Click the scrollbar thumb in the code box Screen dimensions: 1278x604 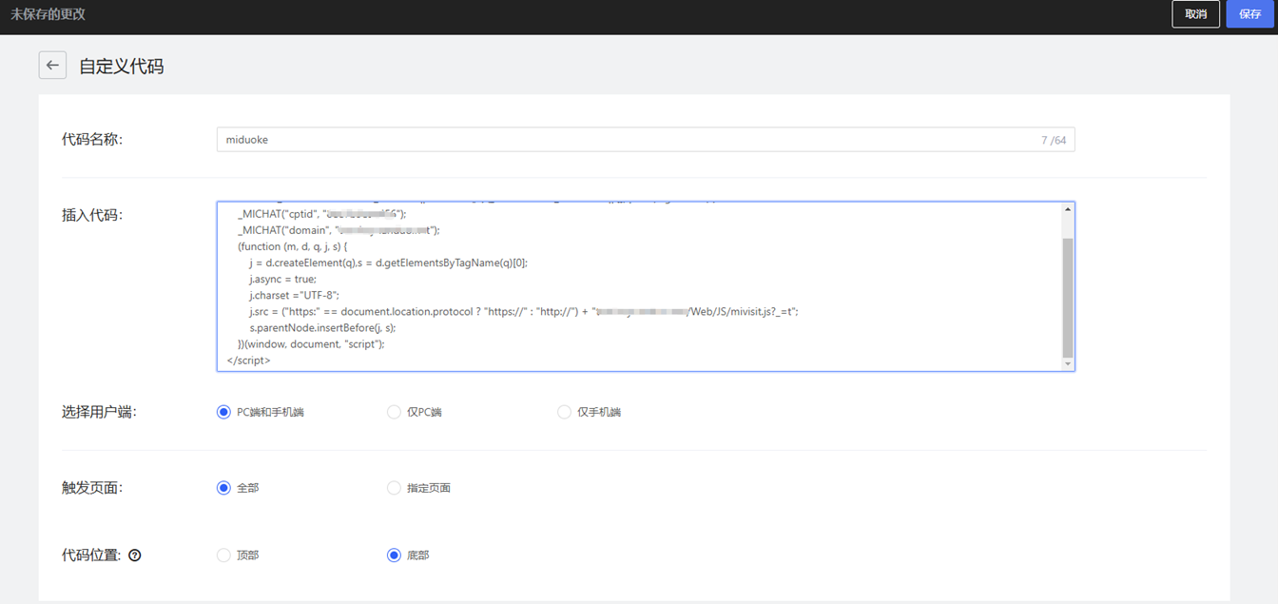click(x=1067, y=295)
